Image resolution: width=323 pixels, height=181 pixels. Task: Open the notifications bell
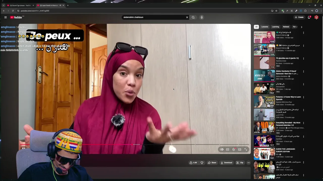pyautogui.click(x=309, y=17)
